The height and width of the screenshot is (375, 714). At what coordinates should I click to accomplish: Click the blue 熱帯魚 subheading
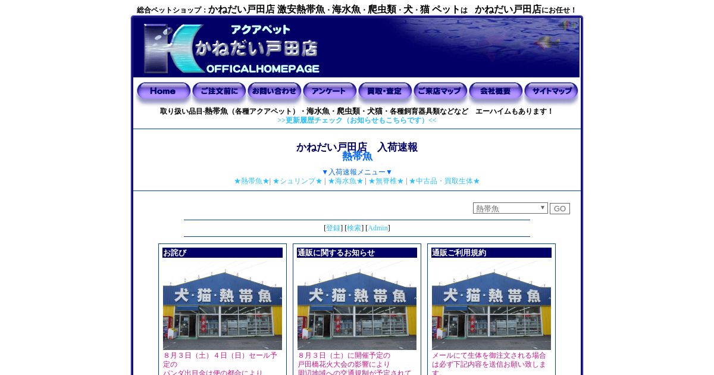coord(357,157)
